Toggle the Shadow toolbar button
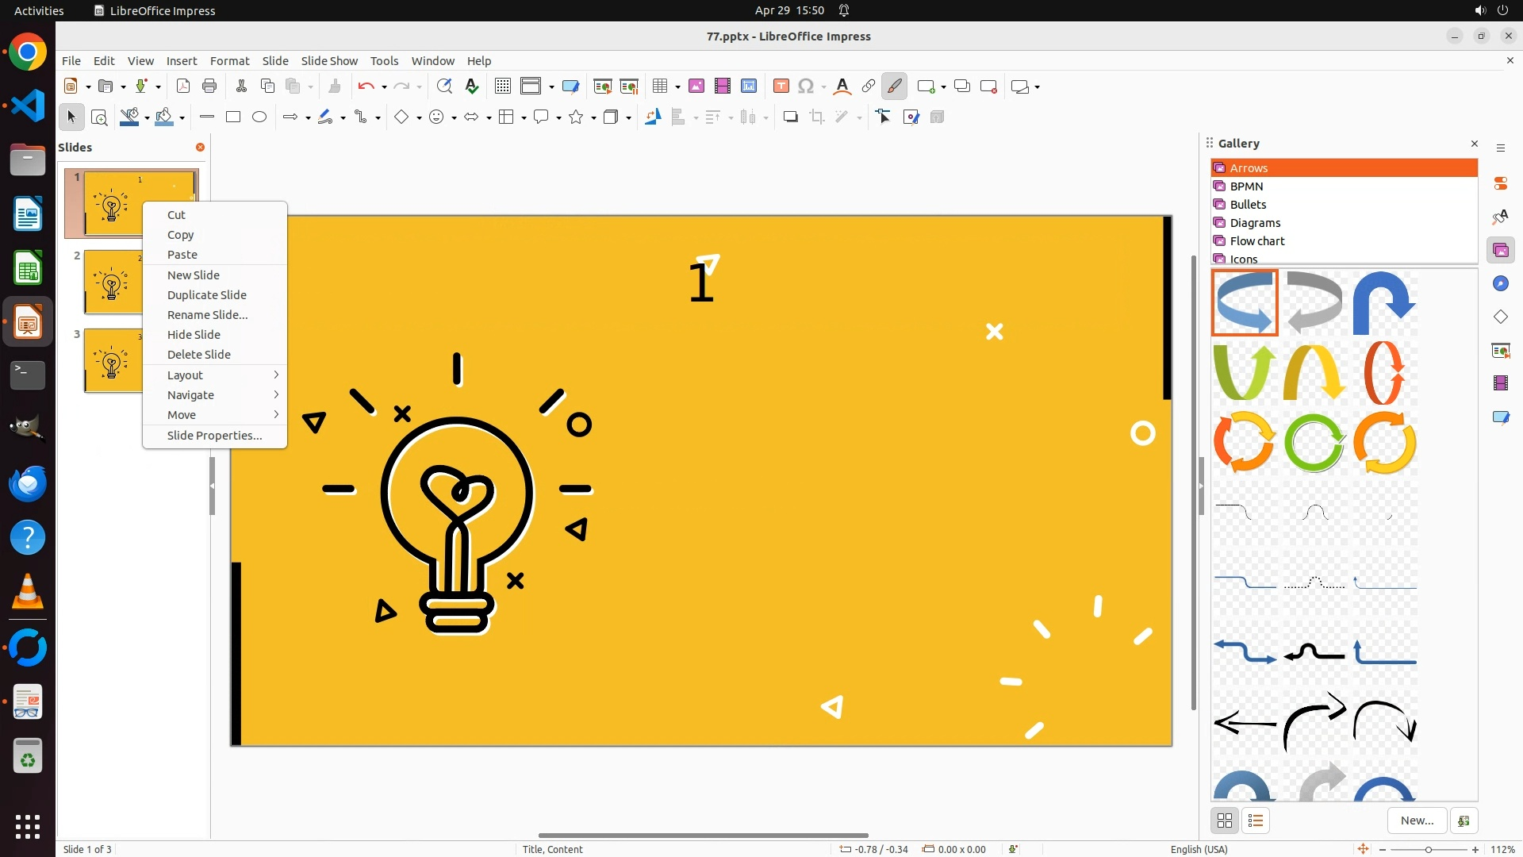 point(790,117)
